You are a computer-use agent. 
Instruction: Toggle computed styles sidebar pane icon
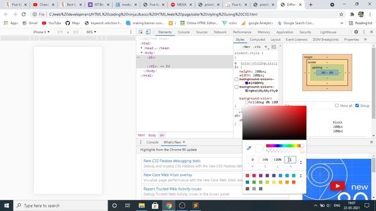point(274,47)
